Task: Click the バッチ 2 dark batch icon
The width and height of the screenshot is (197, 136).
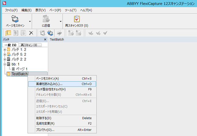Action: 9,59
